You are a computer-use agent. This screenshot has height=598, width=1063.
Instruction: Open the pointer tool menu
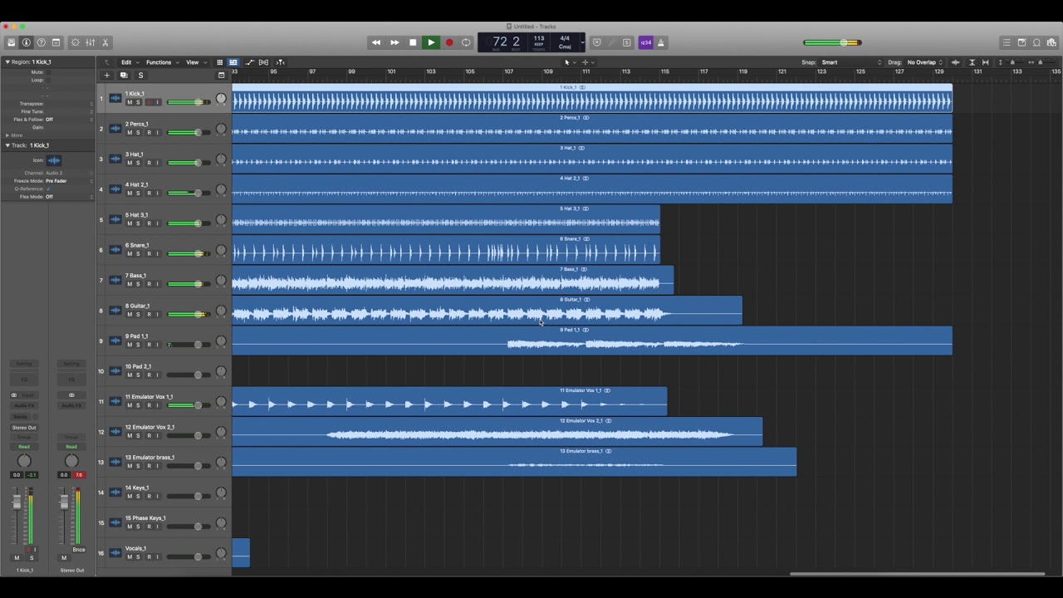(x=568, y=62)
